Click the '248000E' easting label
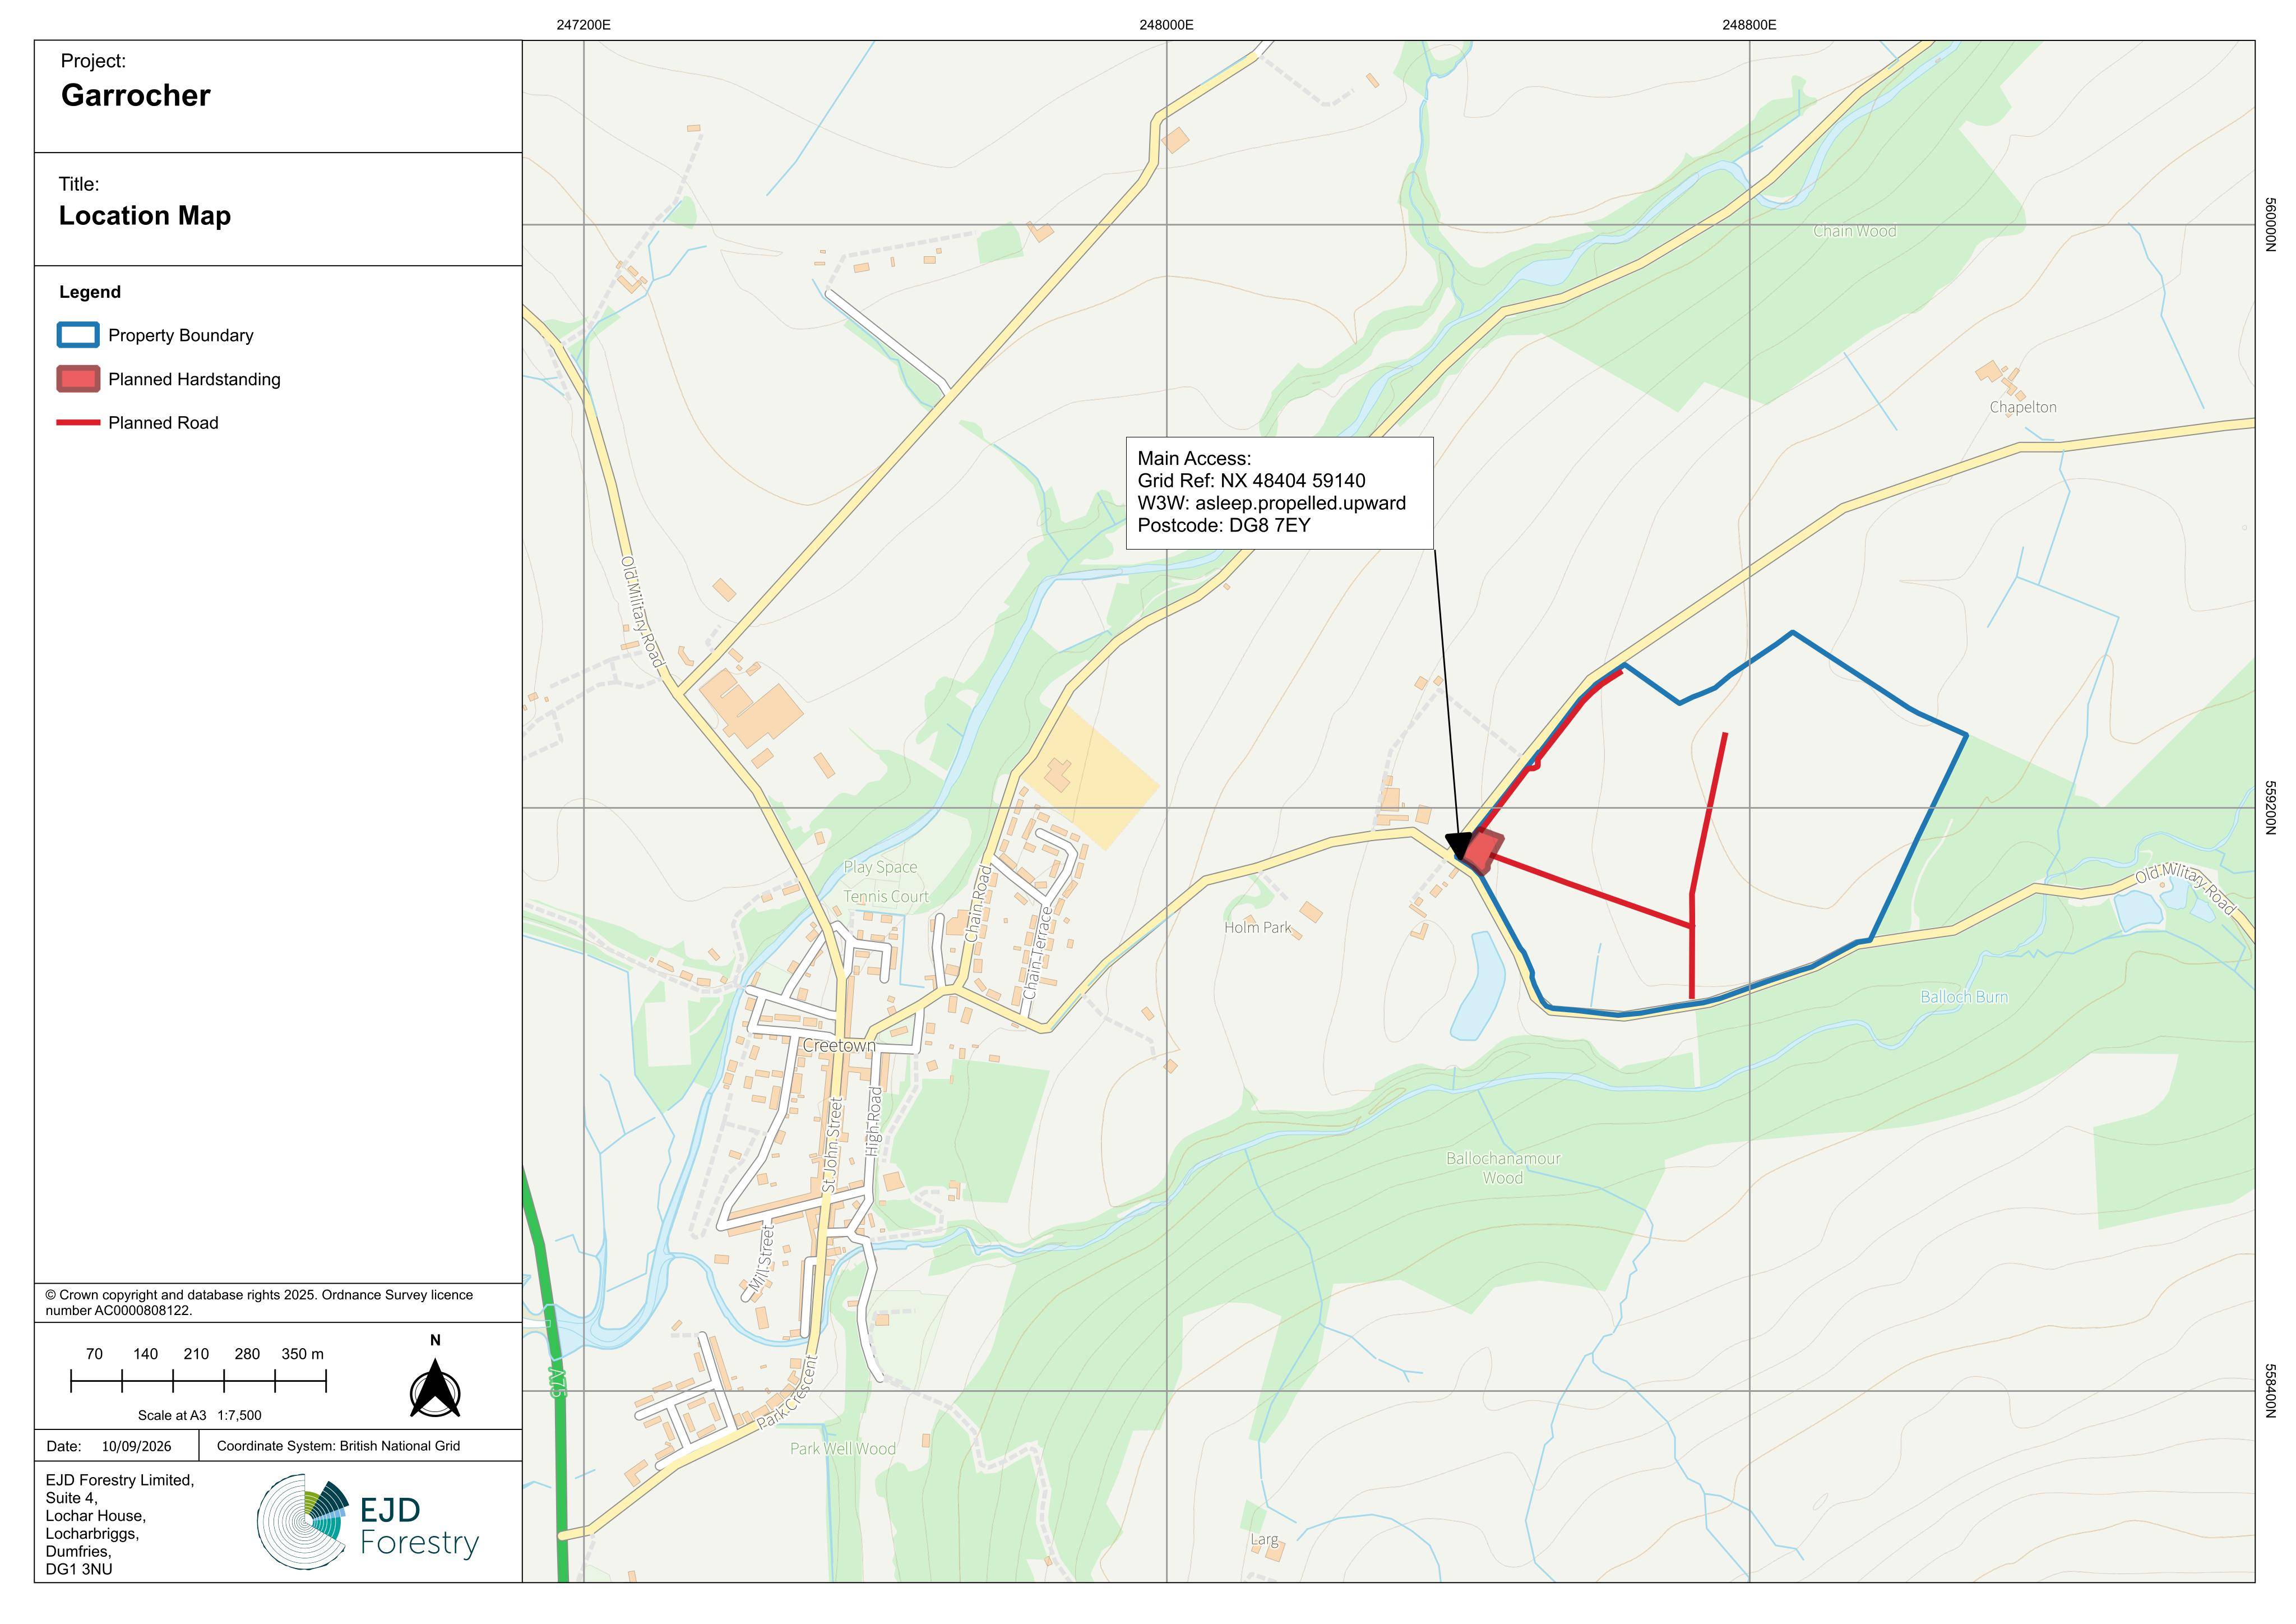This screenshot has width=2296, height=1624. tap(1166, 25)
